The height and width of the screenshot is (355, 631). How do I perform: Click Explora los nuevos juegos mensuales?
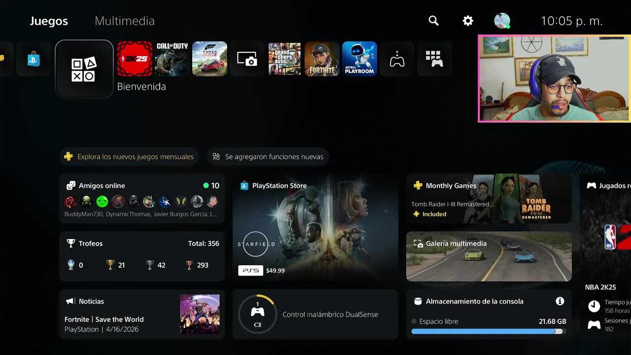[x=130, y=157]
